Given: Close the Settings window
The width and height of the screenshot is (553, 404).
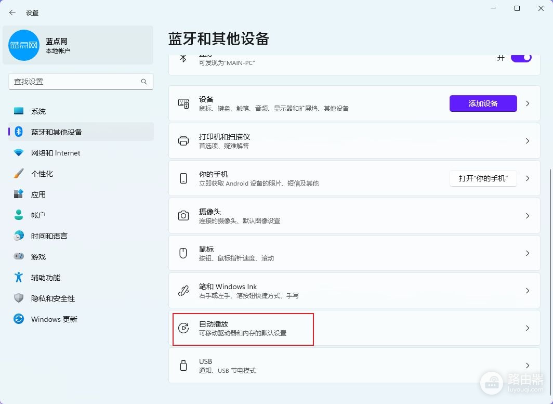Looking at the screenshot, I should (x=541, y=8).
